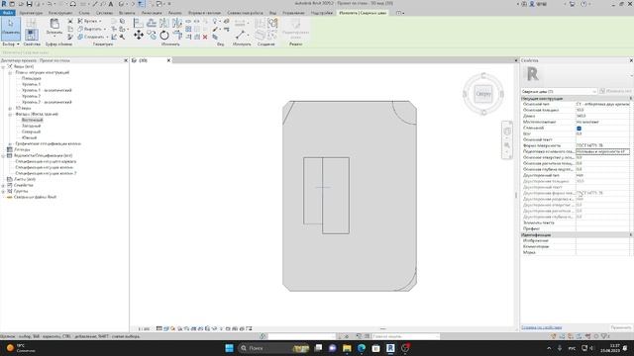Image resolution: width=634 pixels, height=356 pixels.
Task: Collapse Идентификация properties section
Action: click(630, 235)
